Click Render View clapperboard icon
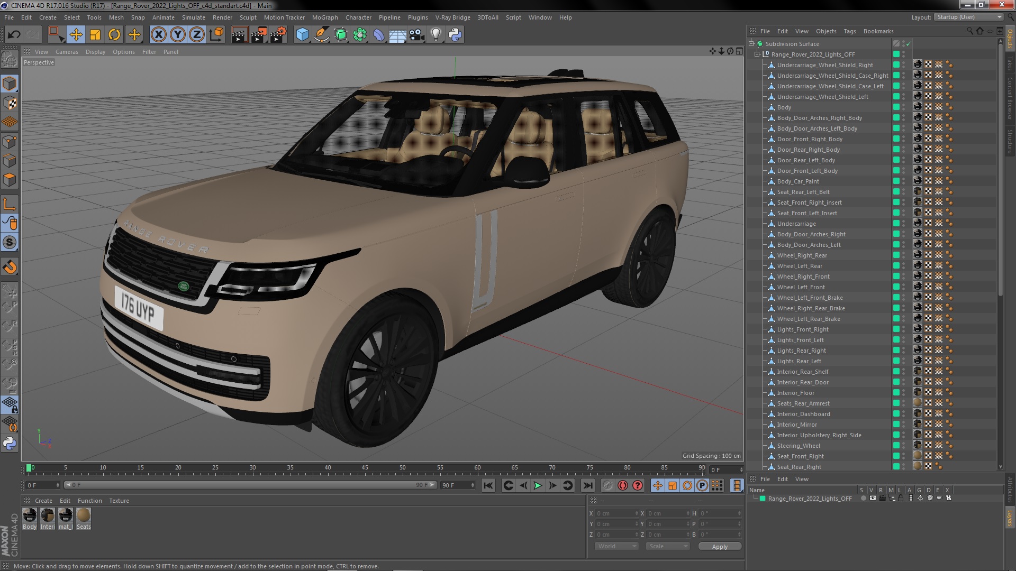Screen dimensions: 1016x571 click(x=239, y=35)
